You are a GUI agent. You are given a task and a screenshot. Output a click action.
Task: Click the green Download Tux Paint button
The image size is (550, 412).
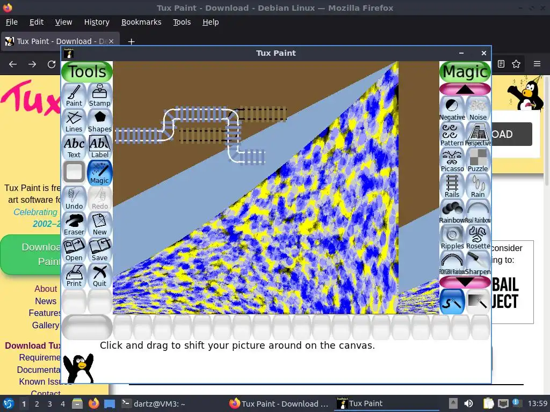tap(32, 254)
